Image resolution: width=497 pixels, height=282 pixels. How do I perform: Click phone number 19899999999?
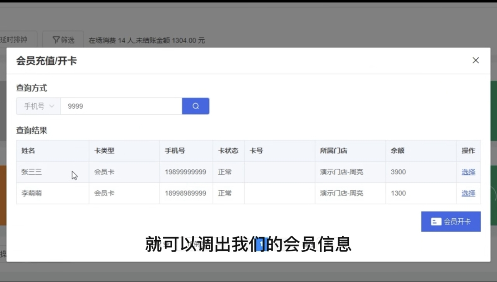[186, 172]
